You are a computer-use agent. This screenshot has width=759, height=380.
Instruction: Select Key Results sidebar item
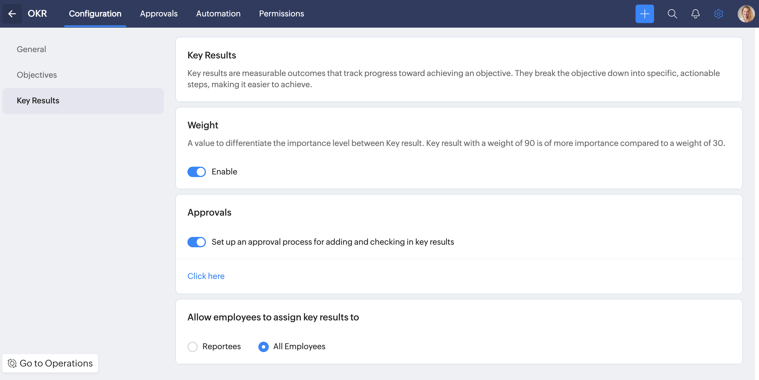38,100
